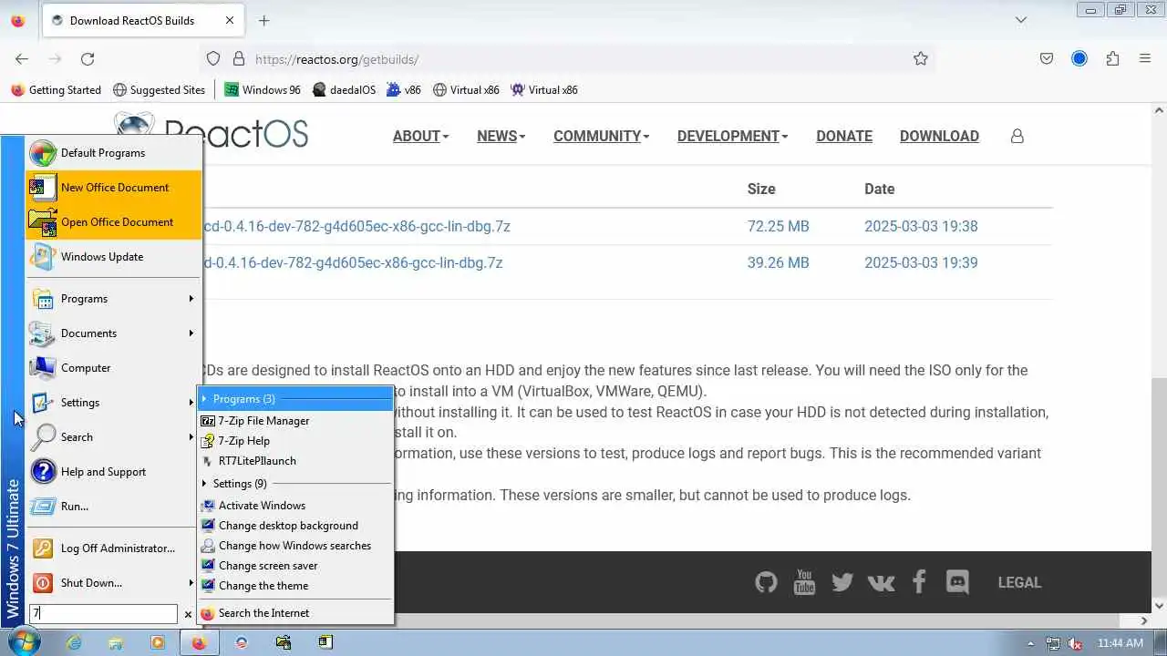
Task: Go back in Firefox
Action: coord(22,58)
